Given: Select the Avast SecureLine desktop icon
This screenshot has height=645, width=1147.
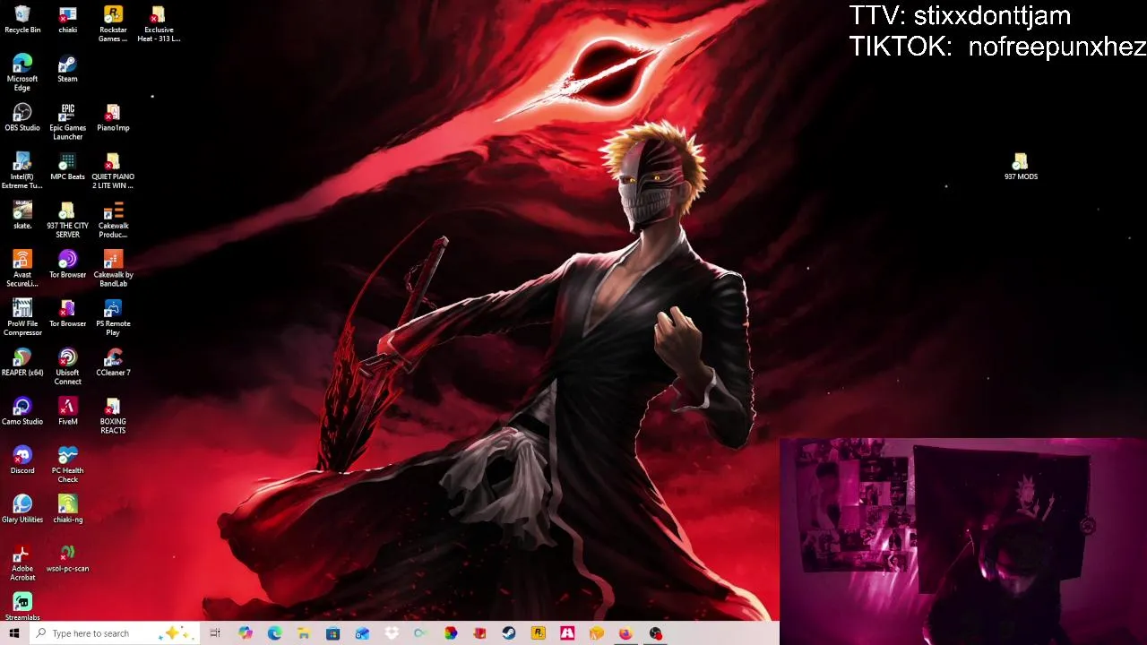Looking at the screenshot, I should click(22, 269).
